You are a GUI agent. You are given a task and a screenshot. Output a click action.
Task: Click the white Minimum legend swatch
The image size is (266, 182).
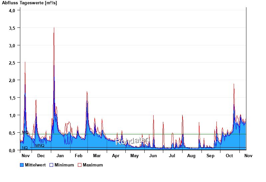point(51,165)
